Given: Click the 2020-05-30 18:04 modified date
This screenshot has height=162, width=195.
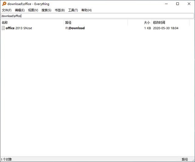Looking at the screenshot, I should coord(166,28).
